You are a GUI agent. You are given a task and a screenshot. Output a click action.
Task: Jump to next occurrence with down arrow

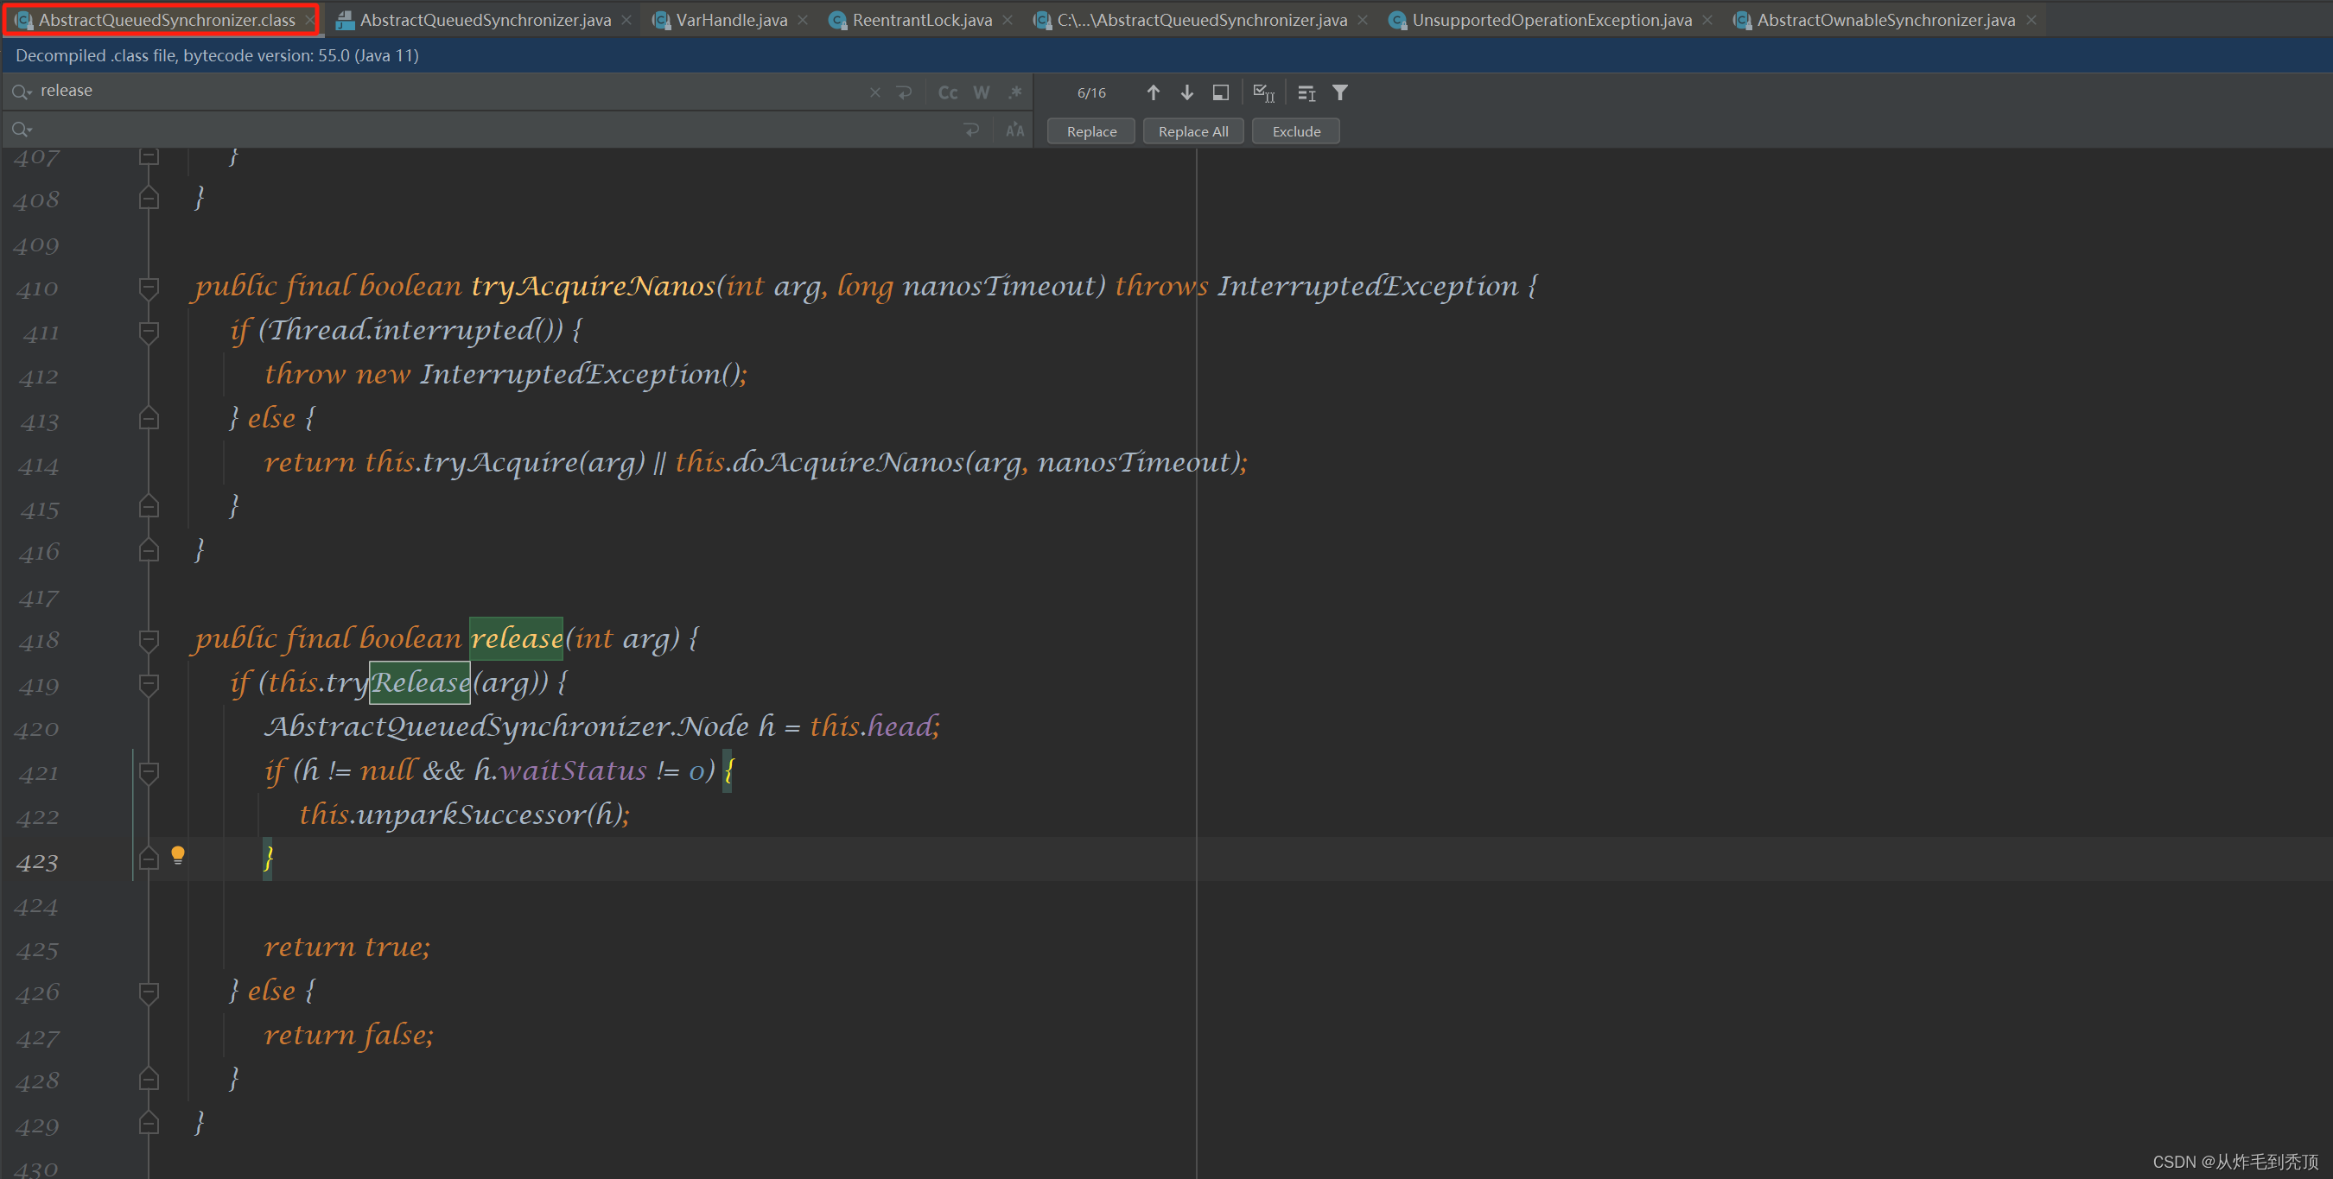1187,92
